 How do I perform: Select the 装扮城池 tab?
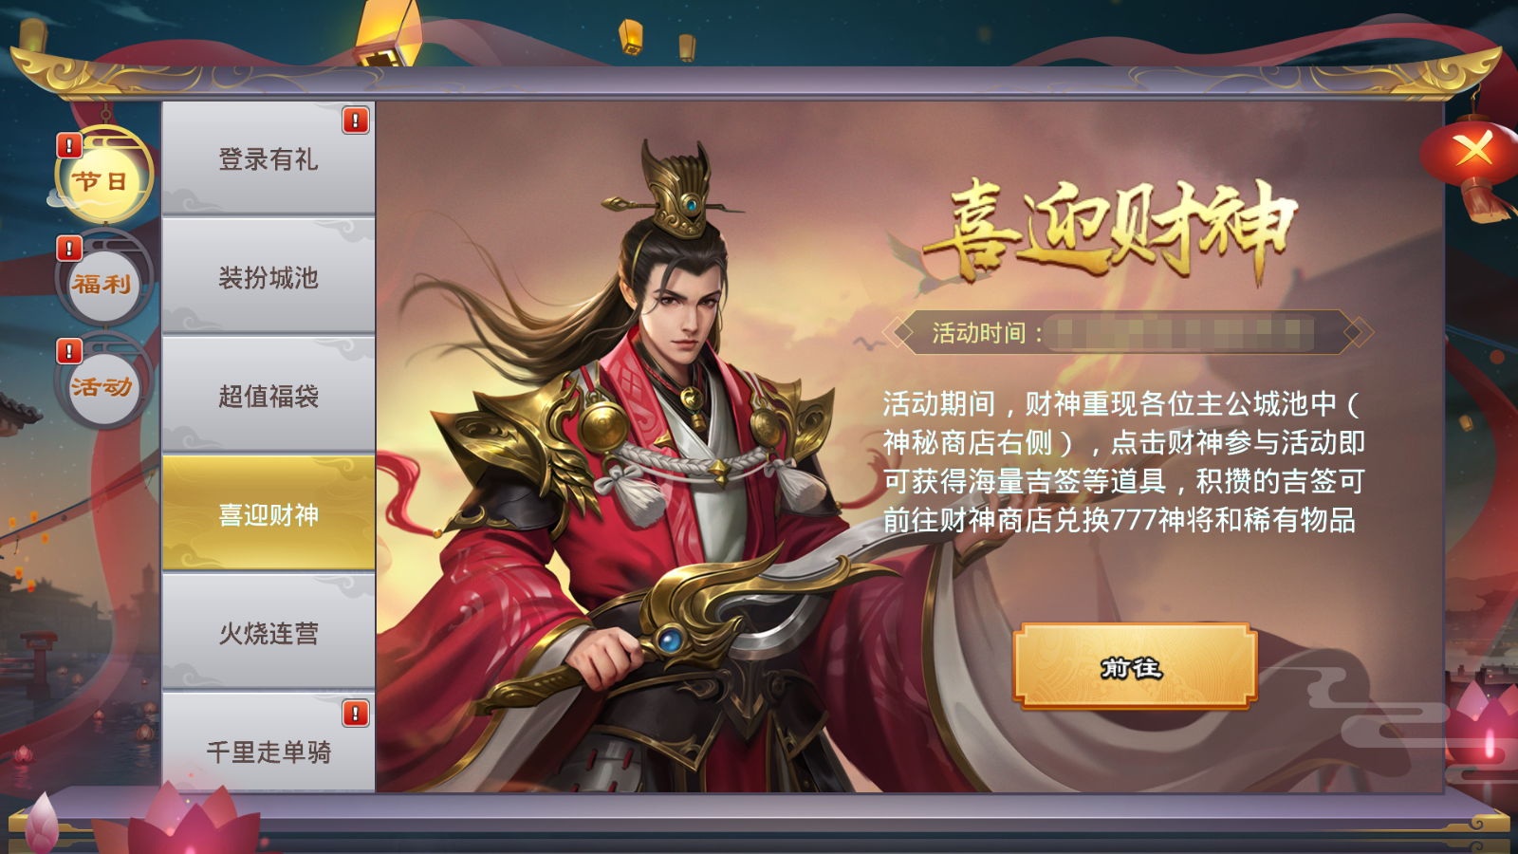(x=268, y=276)
